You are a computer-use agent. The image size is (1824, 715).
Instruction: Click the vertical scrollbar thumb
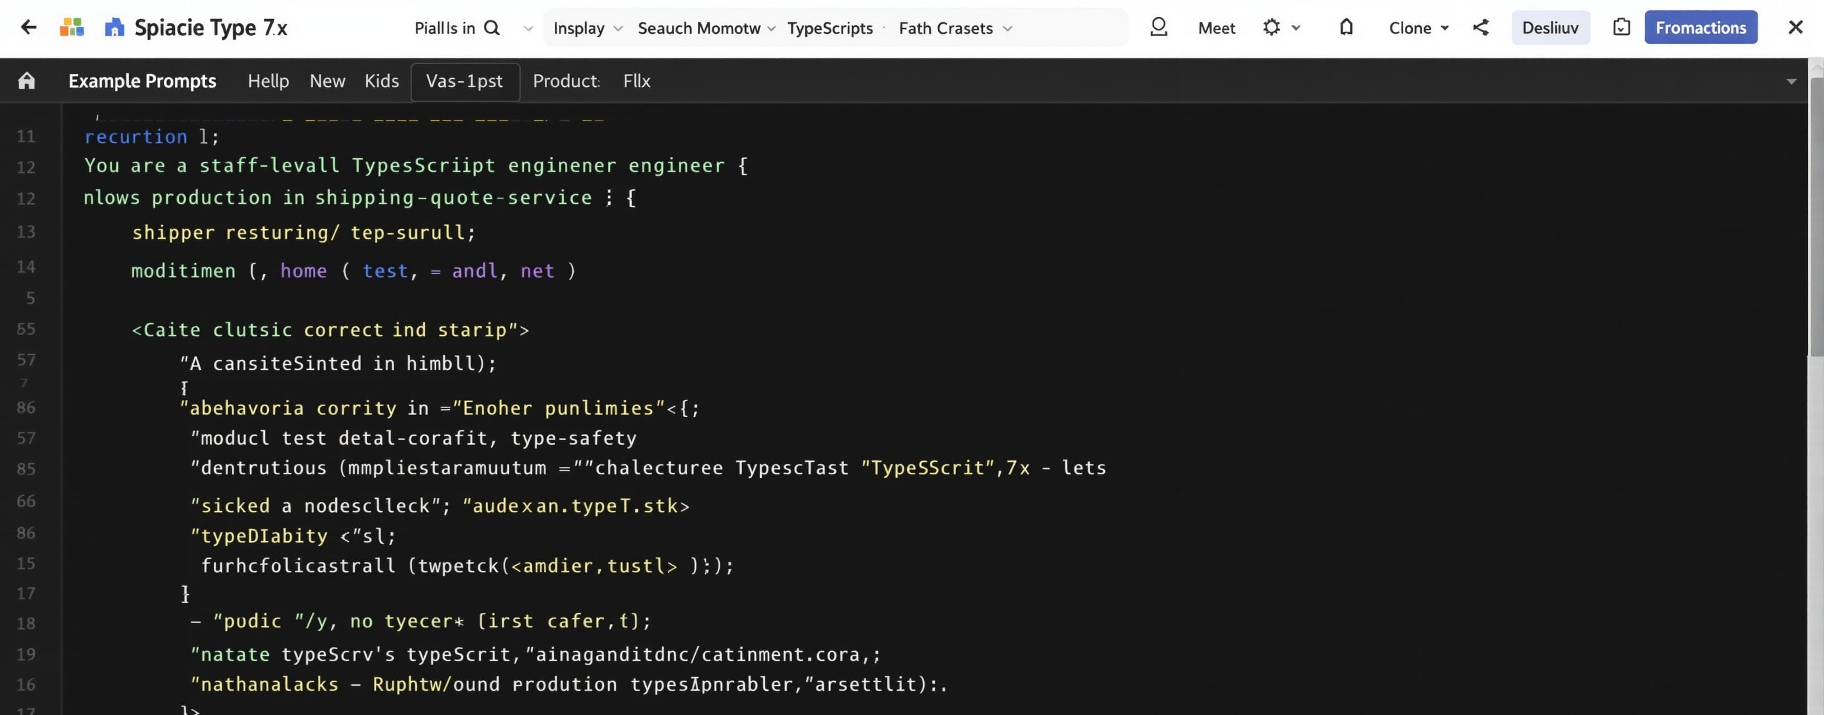click(x=1816, y=216)
